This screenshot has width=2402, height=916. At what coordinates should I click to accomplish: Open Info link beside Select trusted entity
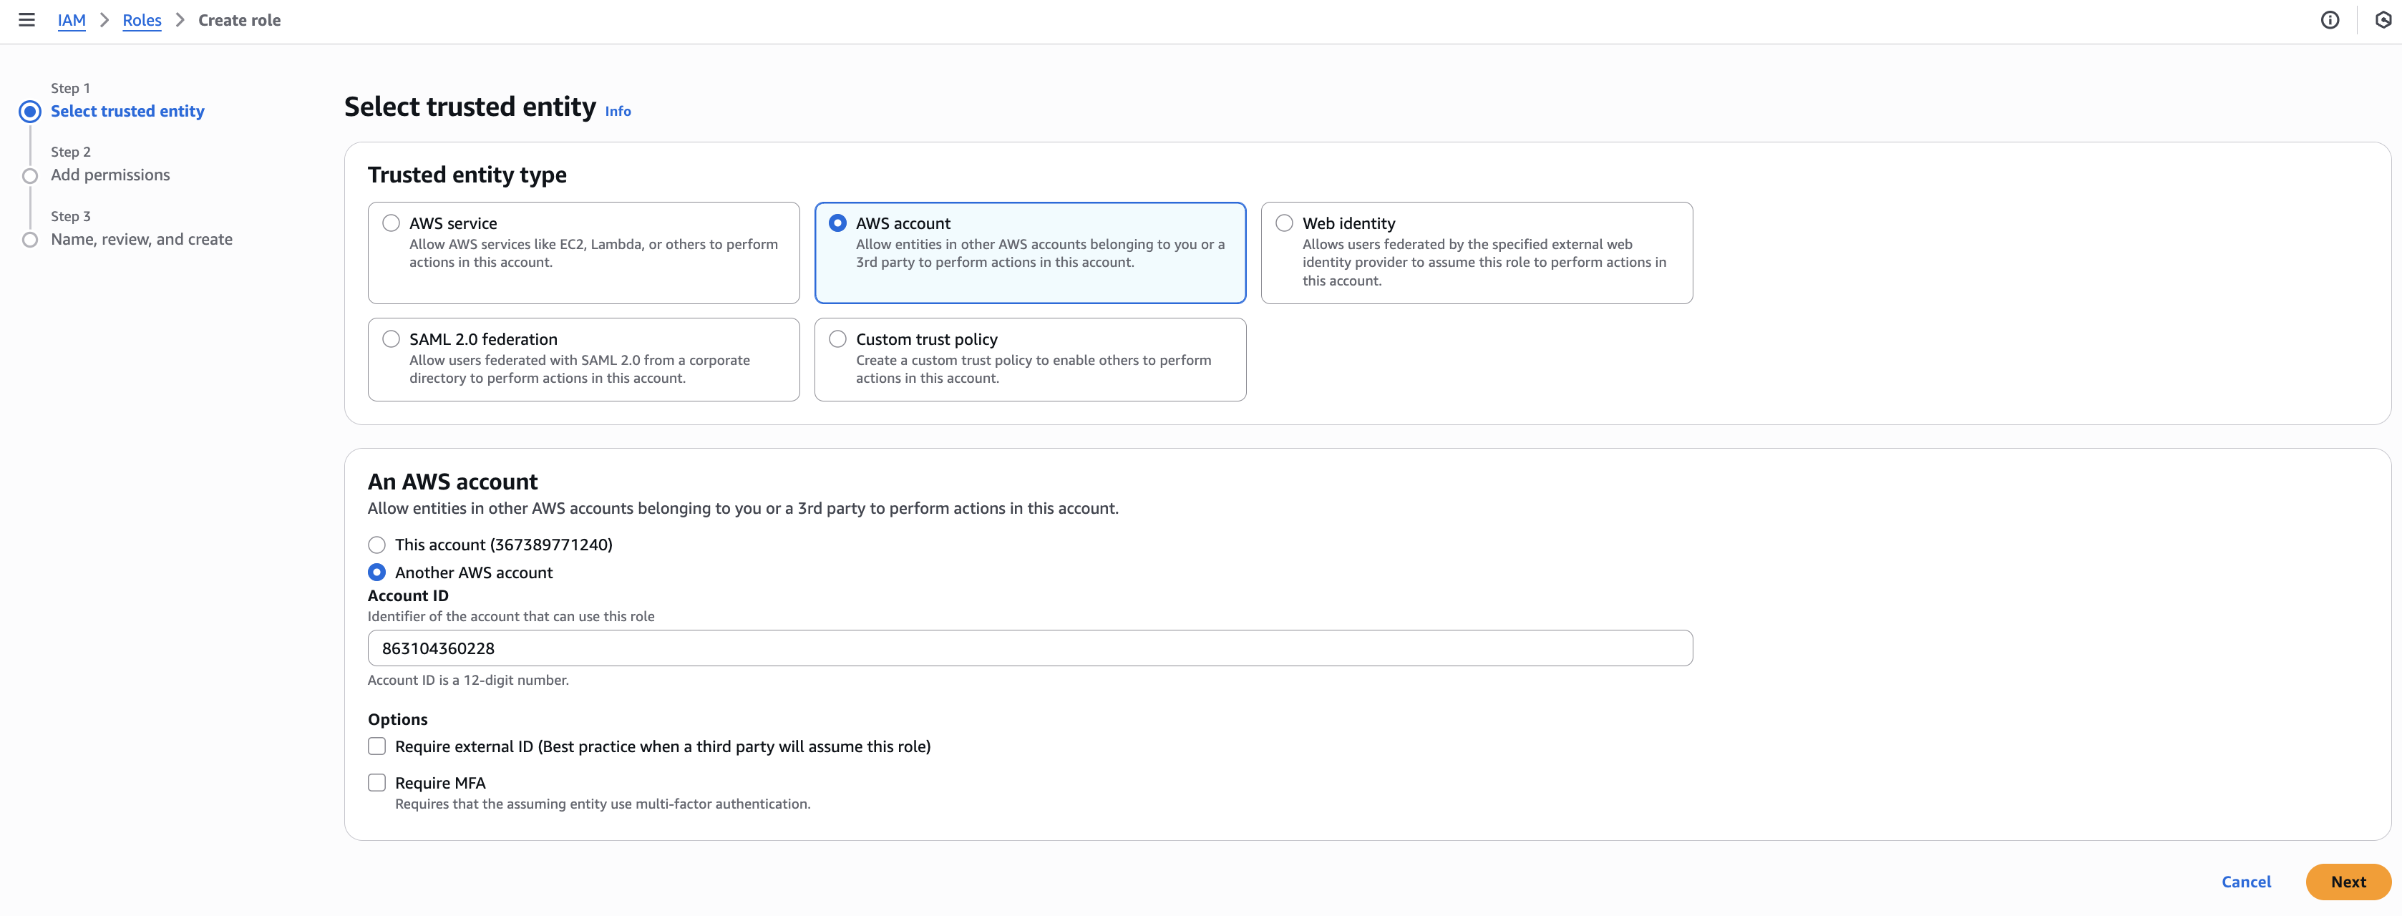[x=617, y=111]
